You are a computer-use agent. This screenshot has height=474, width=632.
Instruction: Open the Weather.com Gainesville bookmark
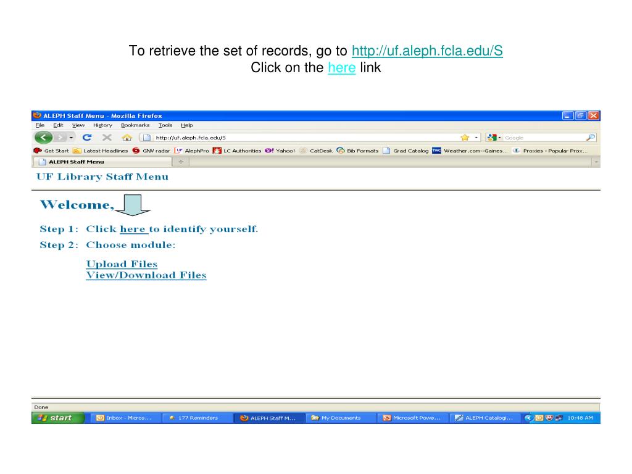click(x=470, y=151)
